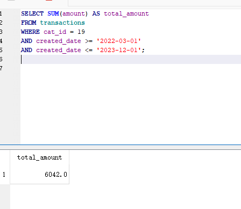
Task: Click the created_date column on line 5
Action: coord(59,51)
